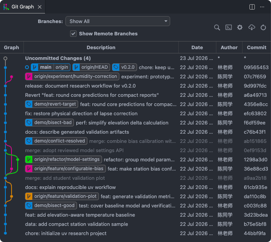
Task: Click the v0.2.0 tag label
Action: pos(124,67)
